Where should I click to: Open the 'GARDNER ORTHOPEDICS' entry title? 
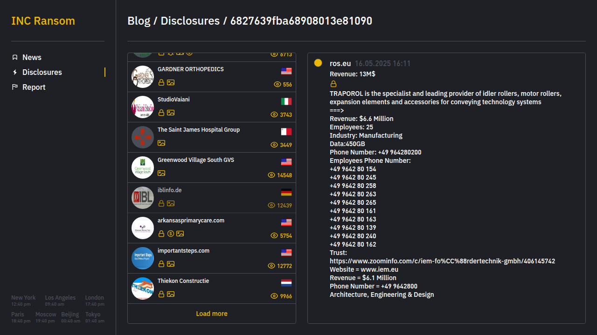pyautogui.click(x=191, y=69)
